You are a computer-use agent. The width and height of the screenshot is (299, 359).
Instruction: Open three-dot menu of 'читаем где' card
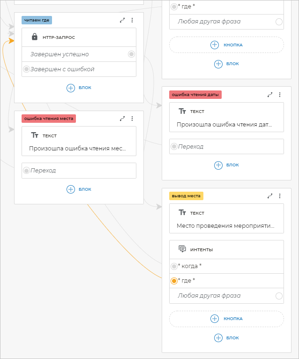point(132,20)
